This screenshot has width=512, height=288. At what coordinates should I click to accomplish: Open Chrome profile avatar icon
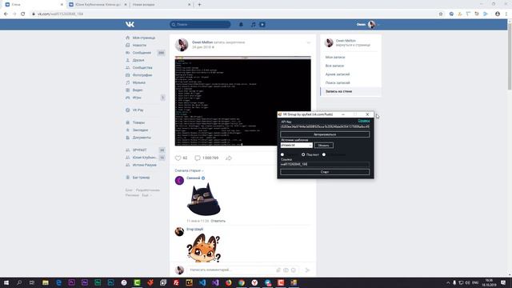pyautogui.click(x=498, y=14)
